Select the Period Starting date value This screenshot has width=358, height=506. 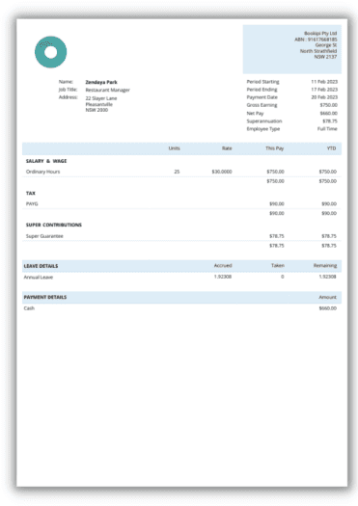click(324, 82)
